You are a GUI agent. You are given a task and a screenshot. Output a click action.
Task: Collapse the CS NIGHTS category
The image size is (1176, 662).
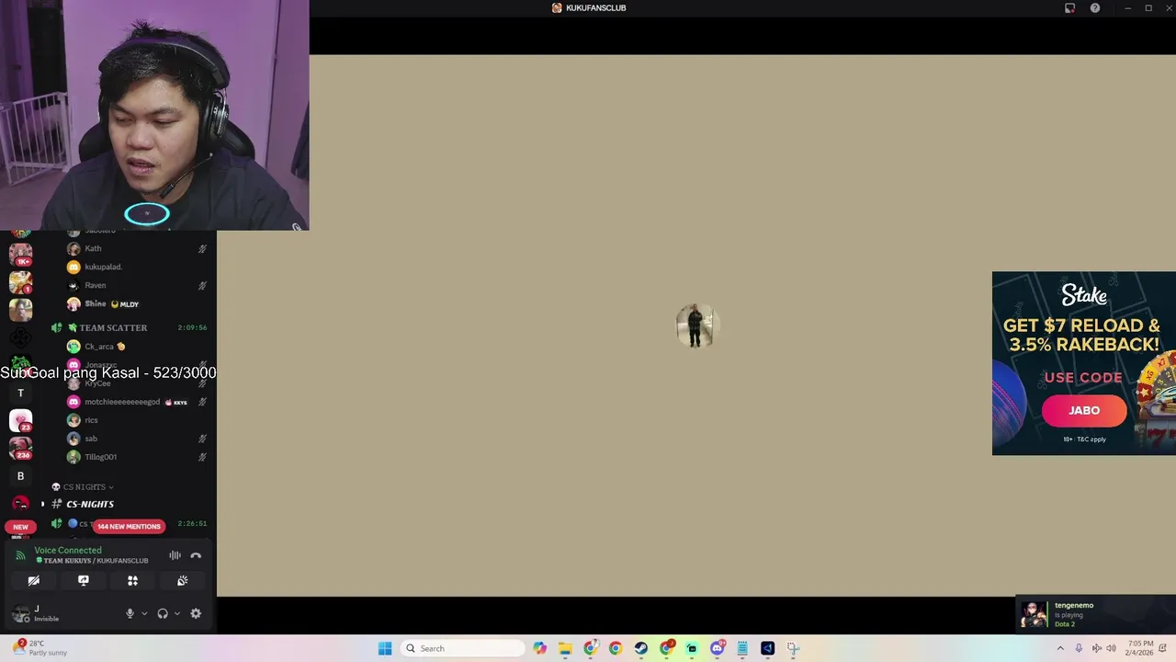click(83, 486)
